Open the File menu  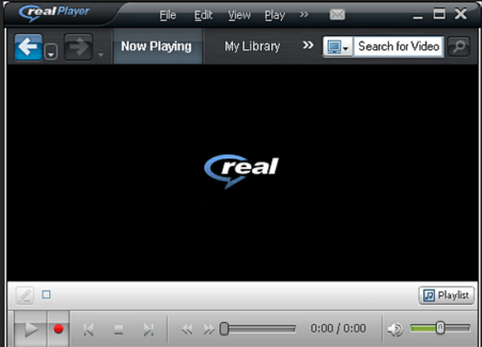pyautogui.click(x=168, y=14)
